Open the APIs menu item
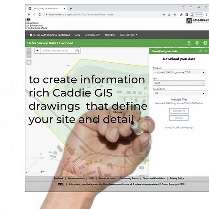Image resolution: width=209 pixels, height=209 pixels. (x=77, y=35)
